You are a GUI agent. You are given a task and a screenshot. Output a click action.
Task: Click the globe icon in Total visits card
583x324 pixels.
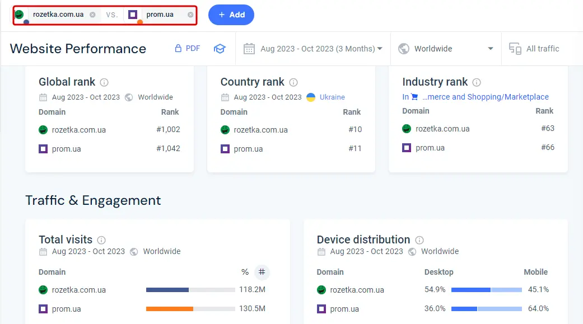pos(134,252)
